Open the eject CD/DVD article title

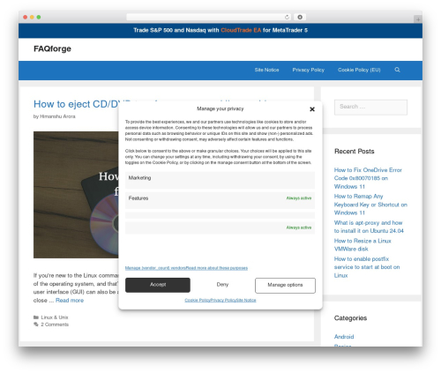click(x=77, y=104)
